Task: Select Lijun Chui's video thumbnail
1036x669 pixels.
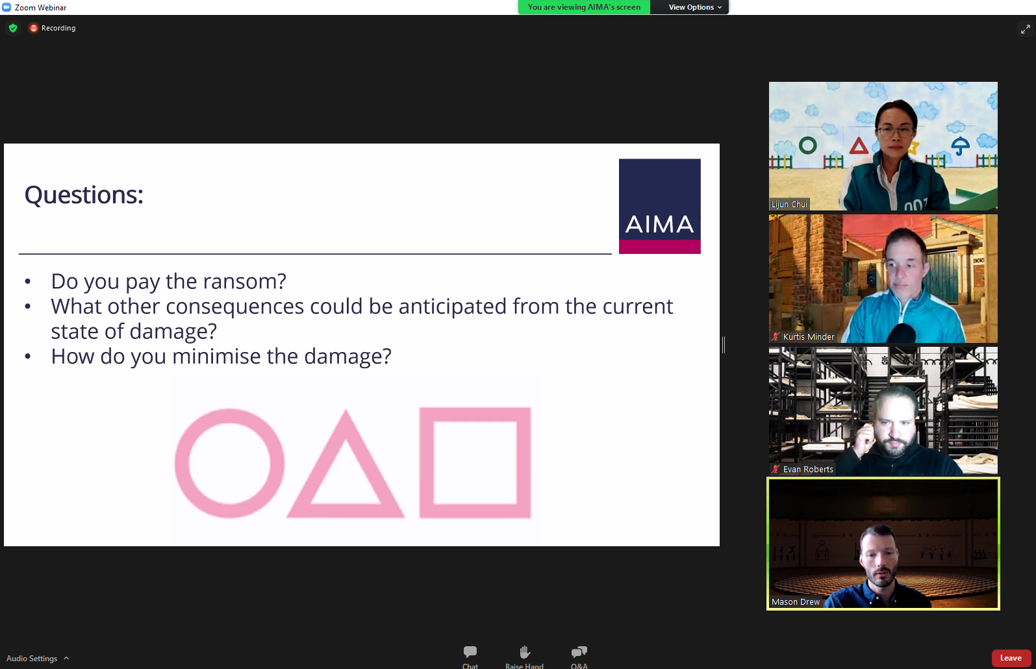Action: (x=883, y=145)
